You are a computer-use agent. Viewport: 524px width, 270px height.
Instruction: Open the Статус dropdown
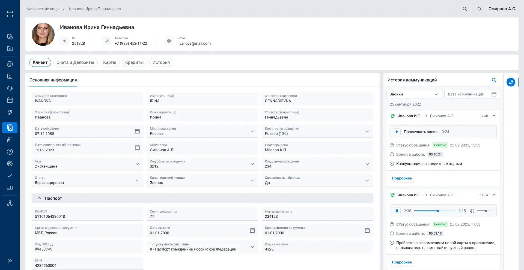[x=87, y=180]
